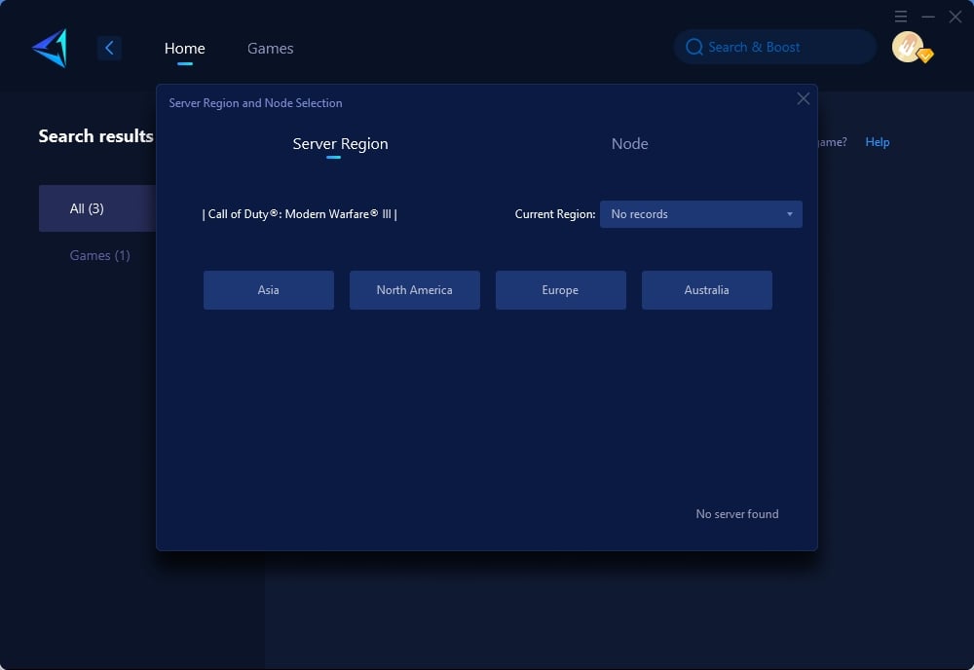Switch to the Games tab
The width and height of the screenshot is (974, 670).
(x=270, y=49)
